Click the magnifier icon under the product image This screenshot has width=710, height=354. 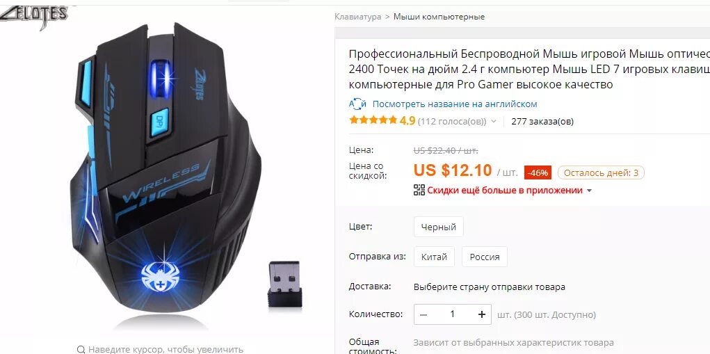81,349
